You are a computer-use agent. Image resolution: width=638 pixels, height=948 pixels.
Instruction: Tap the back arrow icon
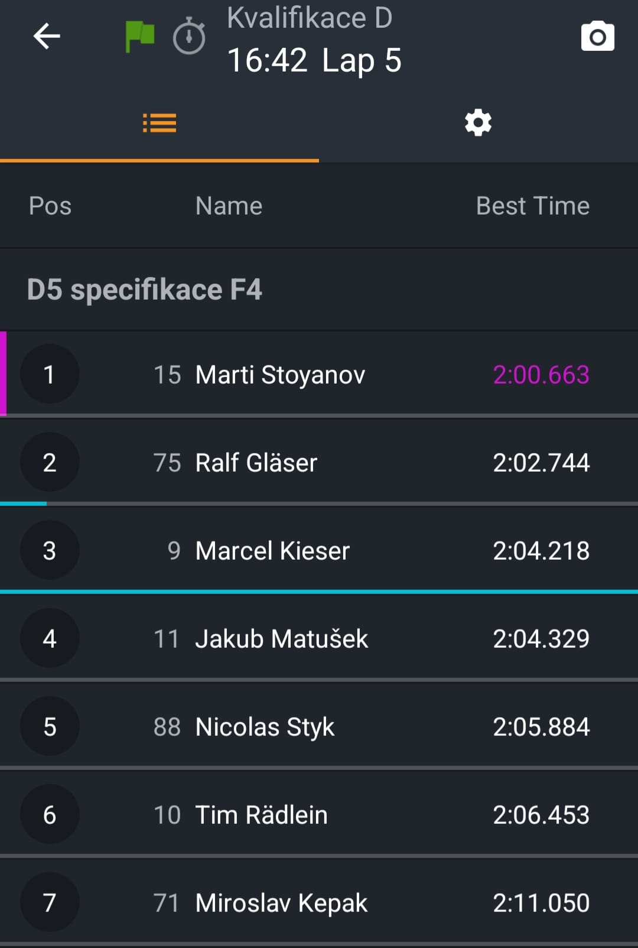click(x=47, y=37)
